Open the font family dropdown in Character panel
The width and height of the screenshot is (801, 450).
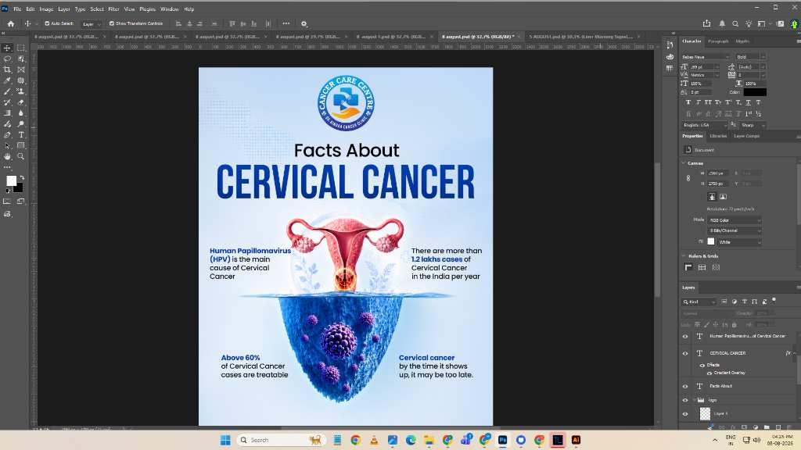[706, 56]
